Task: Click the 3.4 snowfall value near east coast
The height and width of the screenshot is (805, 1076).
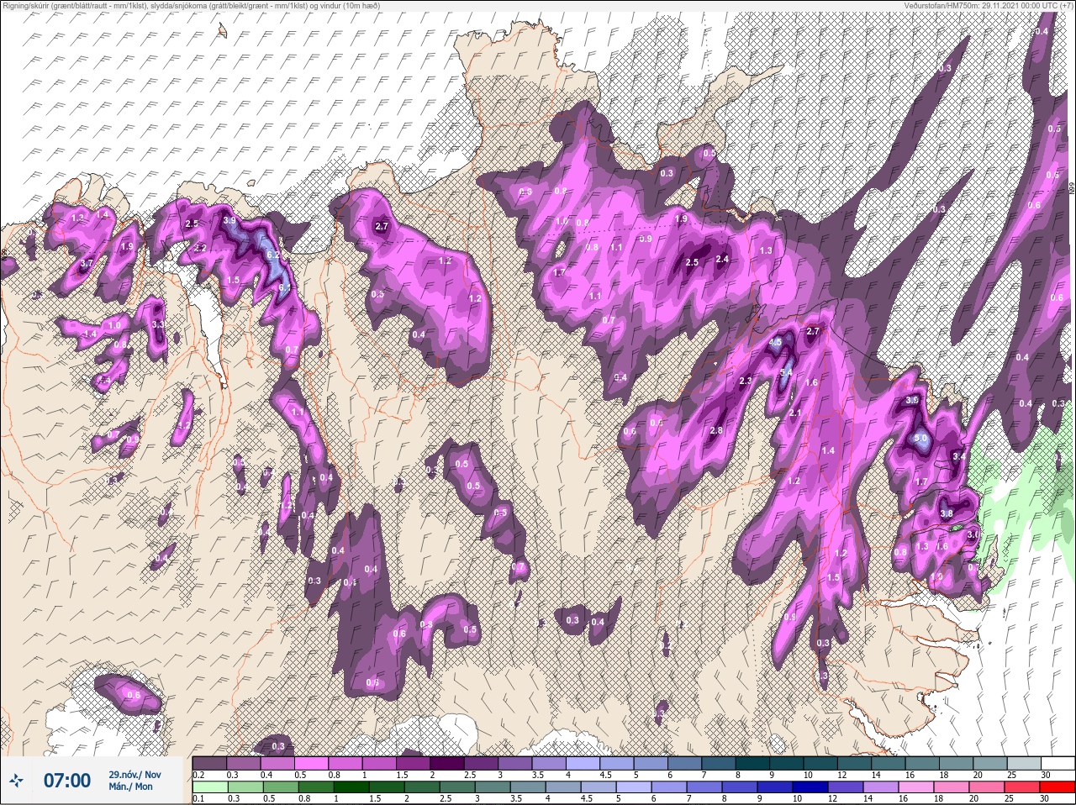Action: [x=957, y=456]
